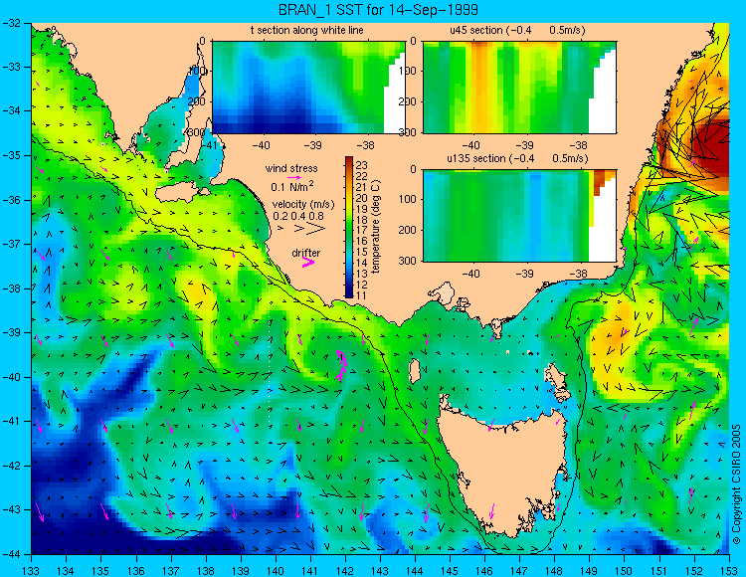This screenshot has height=577, width=746.
Task: Click the temperature color bar scale
Action: click(349, 227)
